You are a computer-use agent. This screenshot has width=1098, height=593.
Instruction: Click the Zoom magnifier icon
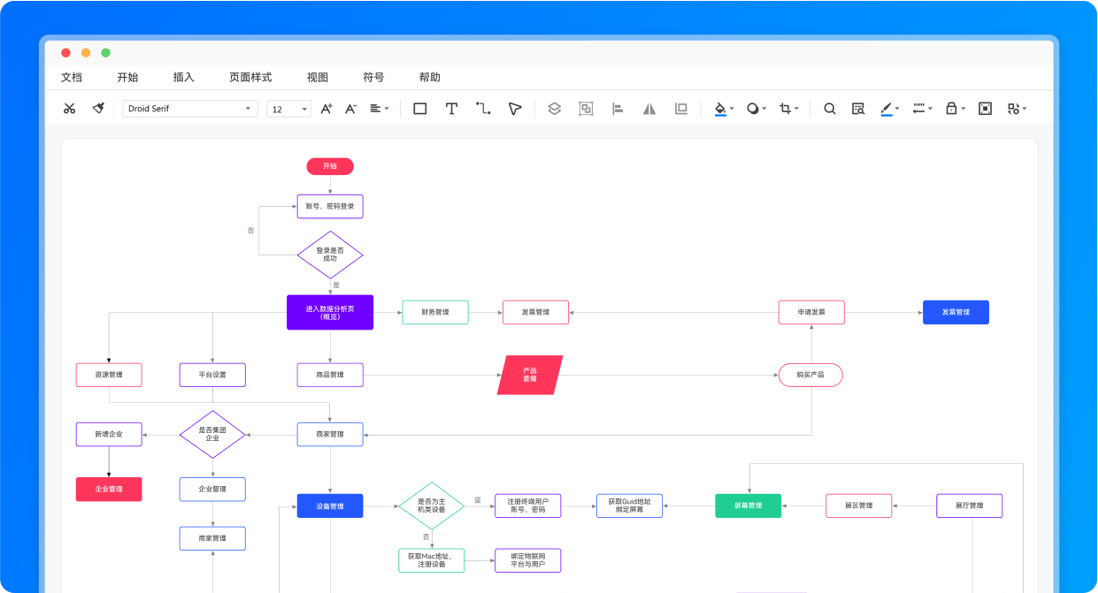(x=830, y=108)
